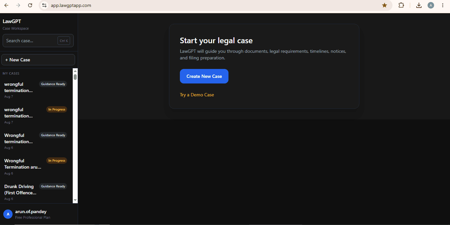The height and width of the screenshot is (225, 450).
Task: Open the Drunk Driving (First Offence) case
Action: click(x=36, y=192)
